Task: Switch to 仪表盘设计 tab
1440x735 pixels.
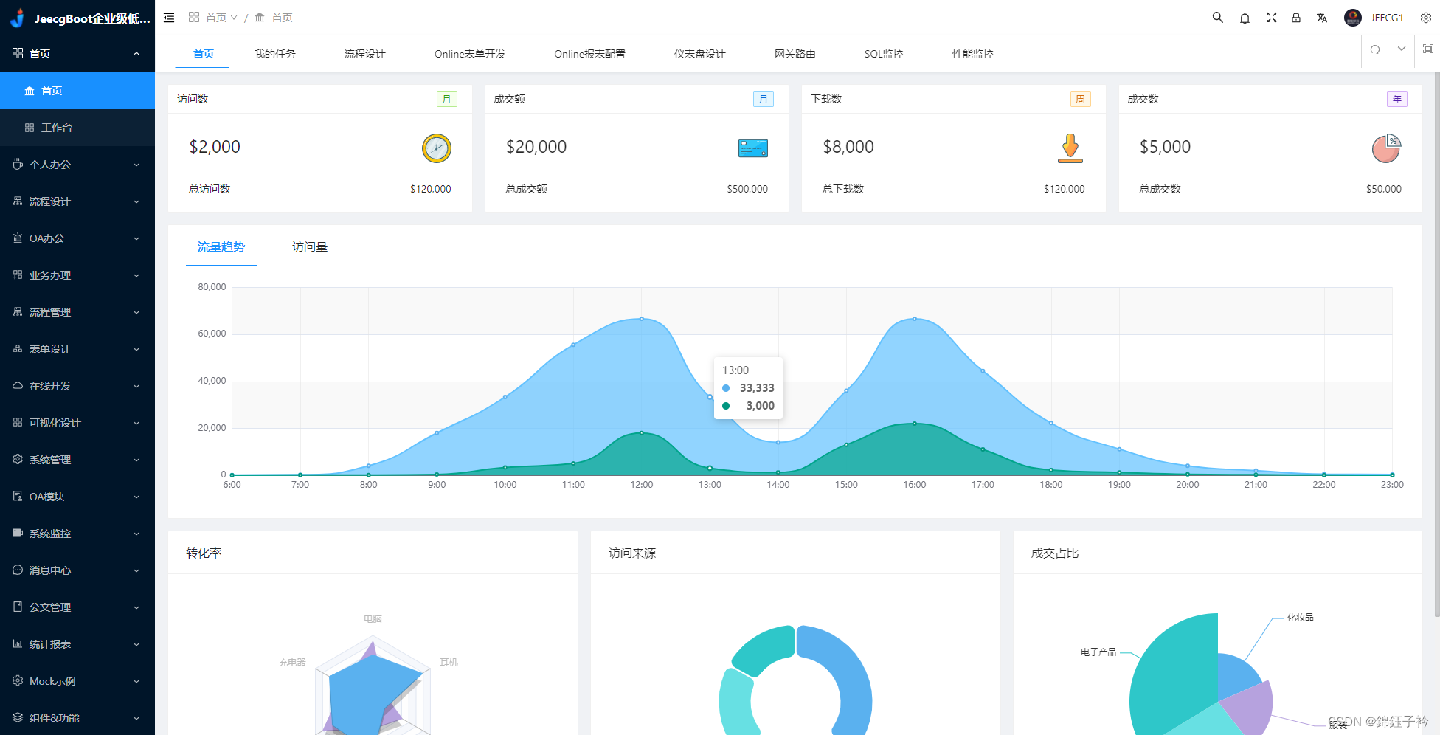Action: (700, 54)
